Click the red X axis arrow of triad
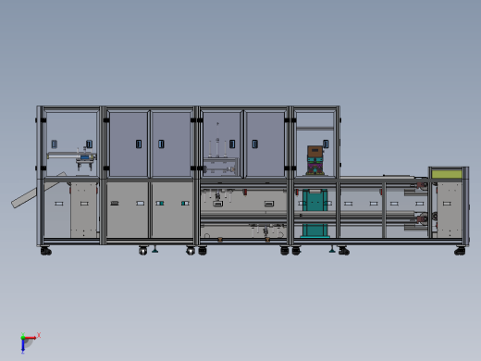481x361 pixels. point(31,338)
